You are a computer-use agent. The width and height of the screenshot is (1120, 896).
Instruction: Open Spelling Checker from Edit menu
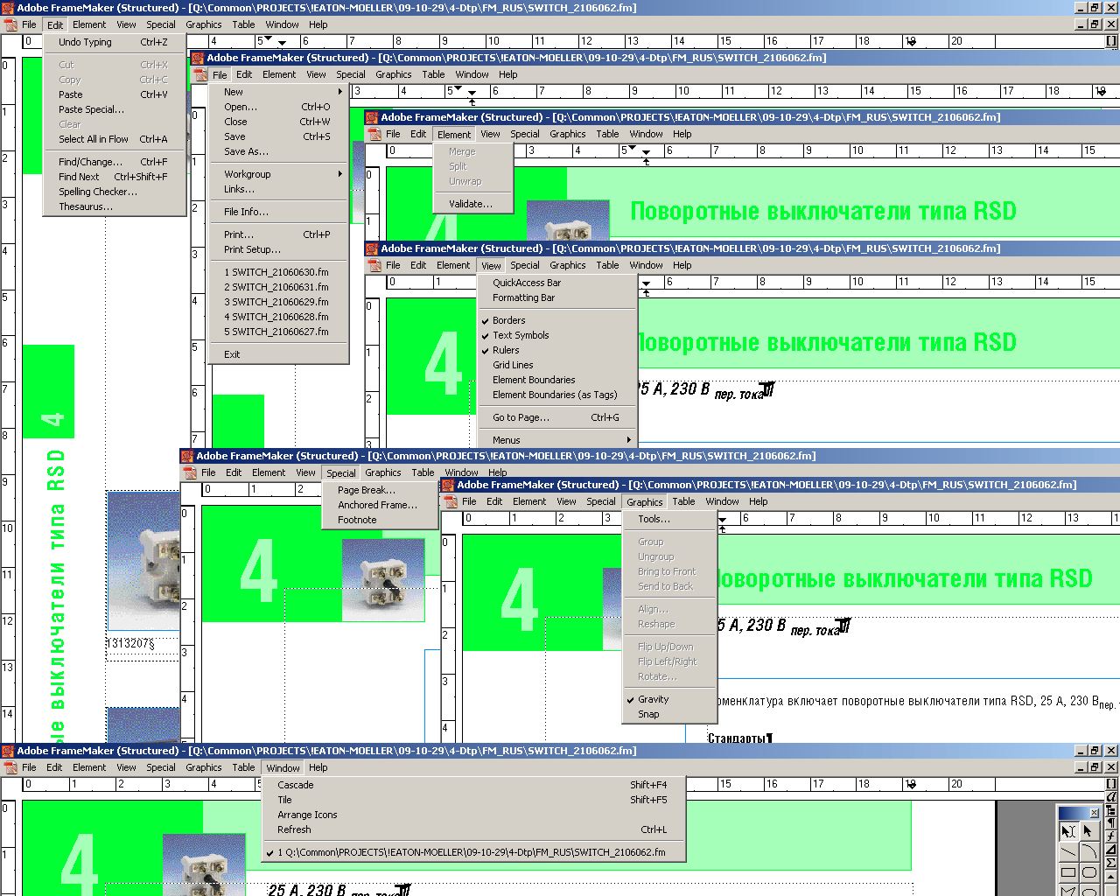(x=114, y=192)
